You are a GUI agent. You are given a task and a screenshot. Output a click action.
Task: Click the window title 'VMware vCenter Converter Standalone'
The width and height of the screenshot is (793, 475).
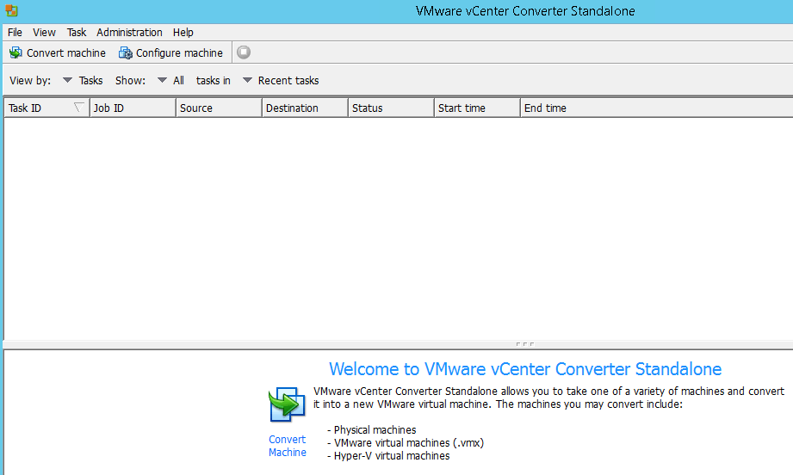point(525,11)
